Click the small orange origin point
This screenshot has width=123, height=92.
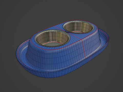tap(66, 49)
